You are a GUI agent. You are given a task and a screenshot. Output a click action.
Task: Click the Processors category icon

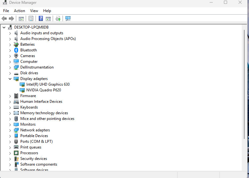16,153
